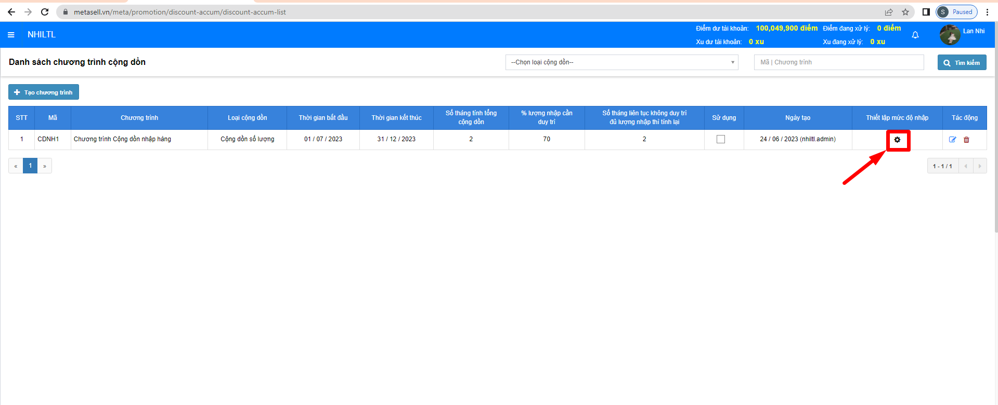Click the Mã | Chương trình search field
This screenshot has width=998, height=405.
point(838,62)
